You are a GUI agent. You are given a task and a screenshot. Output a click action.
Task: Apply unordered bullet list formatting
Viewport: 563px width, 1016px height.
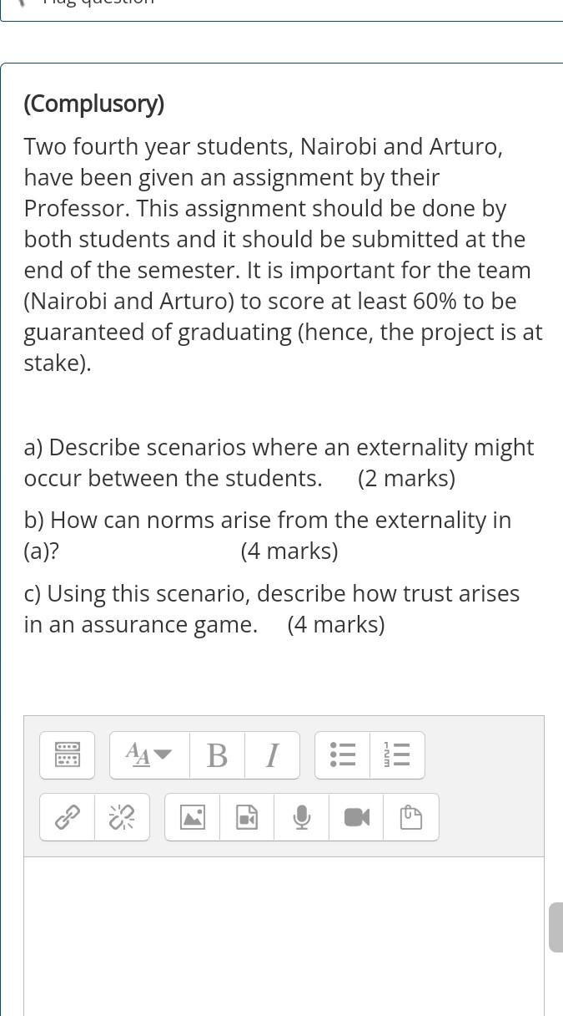342,754
